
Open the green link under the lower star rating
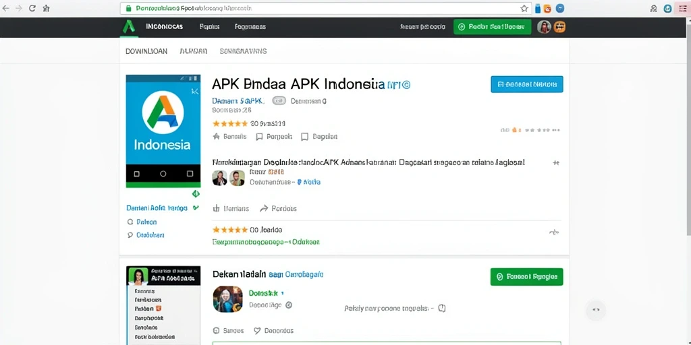point(266,242)
